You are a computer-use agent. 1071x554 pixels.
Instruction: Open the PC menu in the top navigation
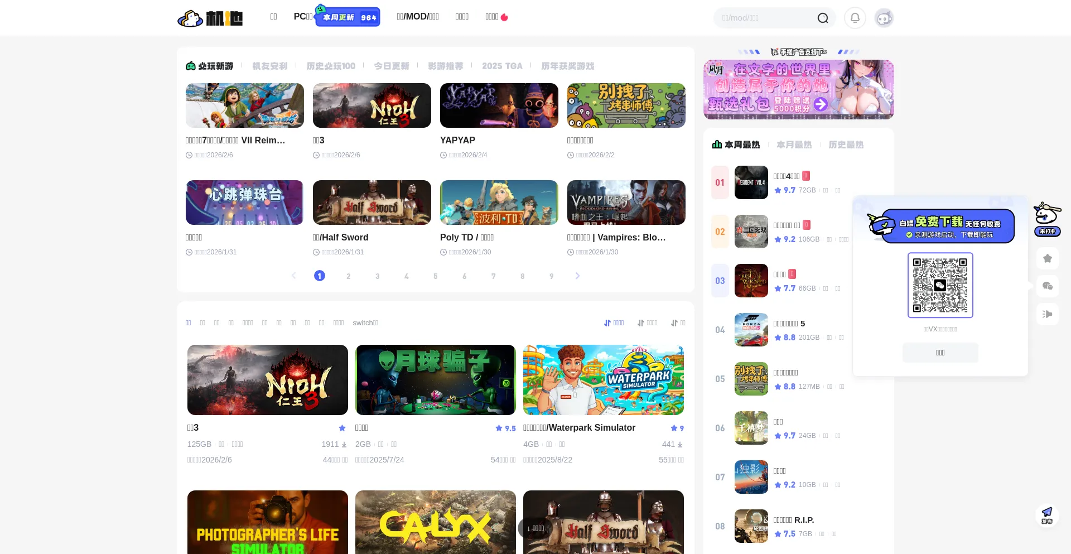[303, 17]
